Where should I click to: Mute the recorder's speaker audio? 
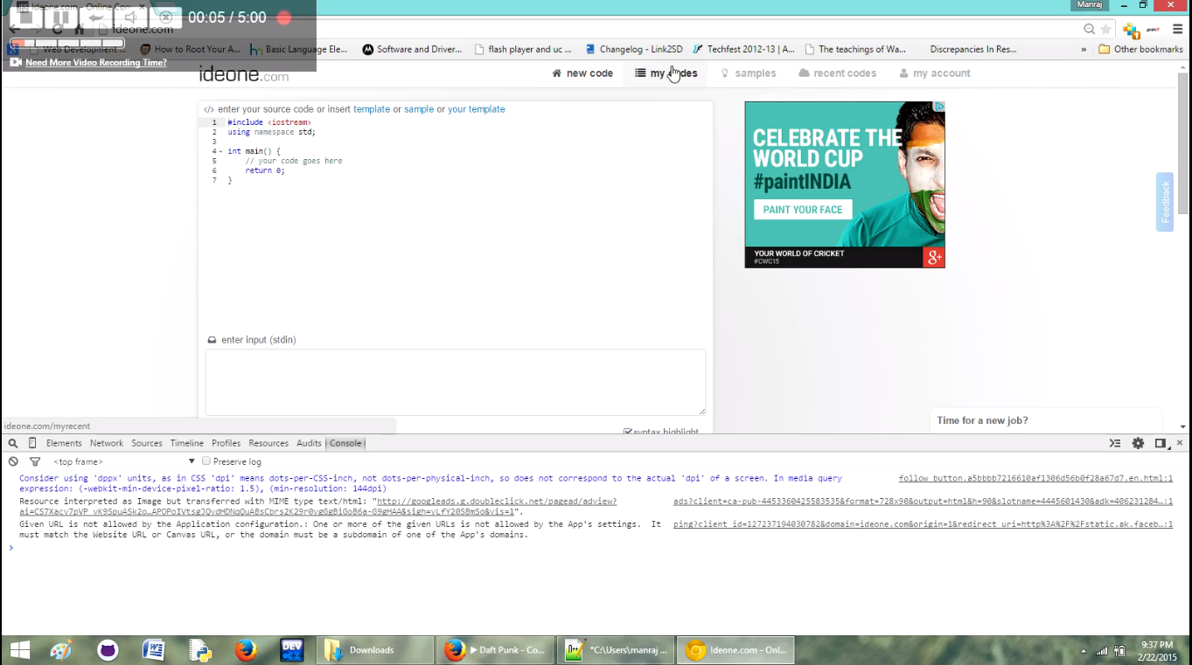coord(131,17)
